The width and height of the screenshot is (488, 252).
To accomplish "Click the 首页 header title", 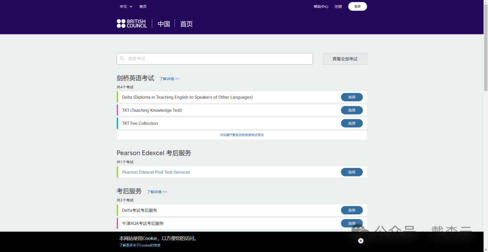I will click(187, 24).
